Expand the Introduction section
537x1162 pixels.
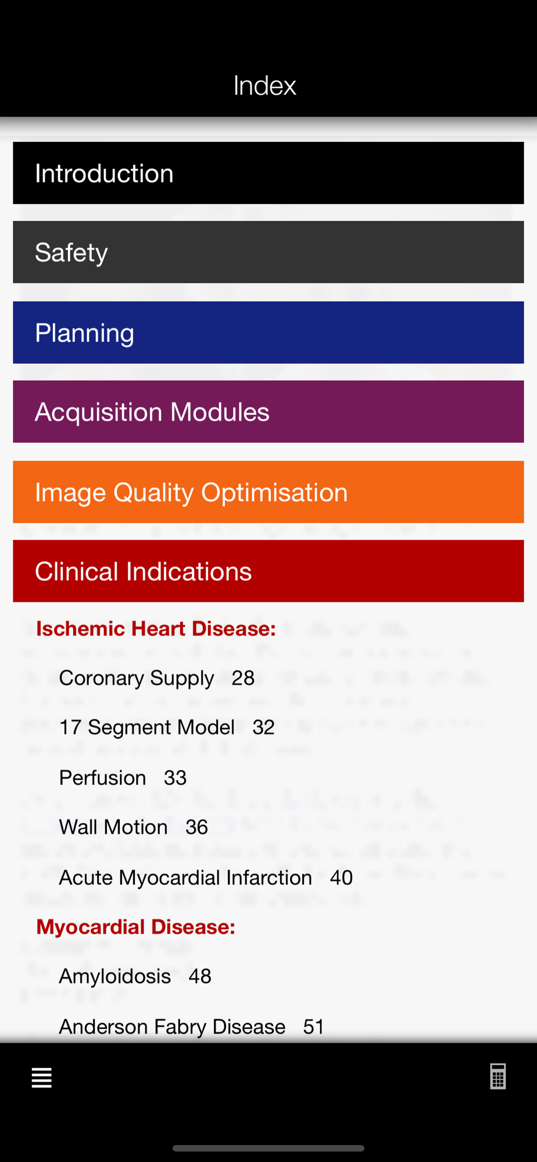point(268,173)
